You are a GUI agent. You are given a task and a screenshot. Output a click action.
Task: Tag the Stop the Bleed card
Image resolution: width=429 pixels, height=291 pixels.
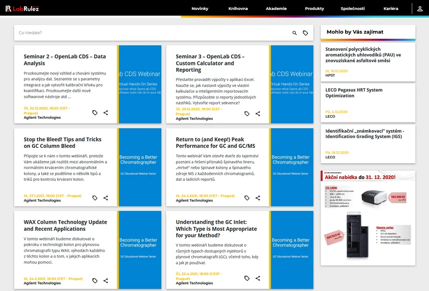click(x=95, y=198)
